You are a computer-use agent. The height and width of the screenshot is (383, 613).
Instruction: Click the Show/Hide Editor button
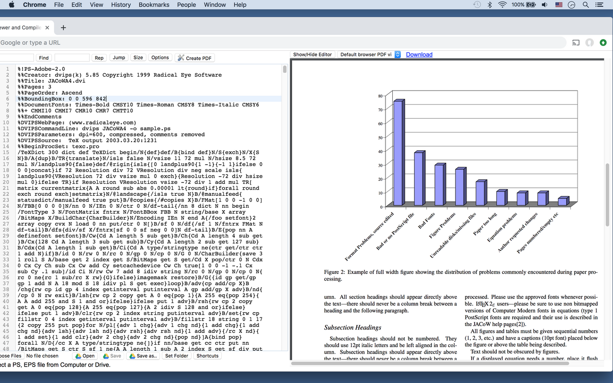click(x=312, y=55)
